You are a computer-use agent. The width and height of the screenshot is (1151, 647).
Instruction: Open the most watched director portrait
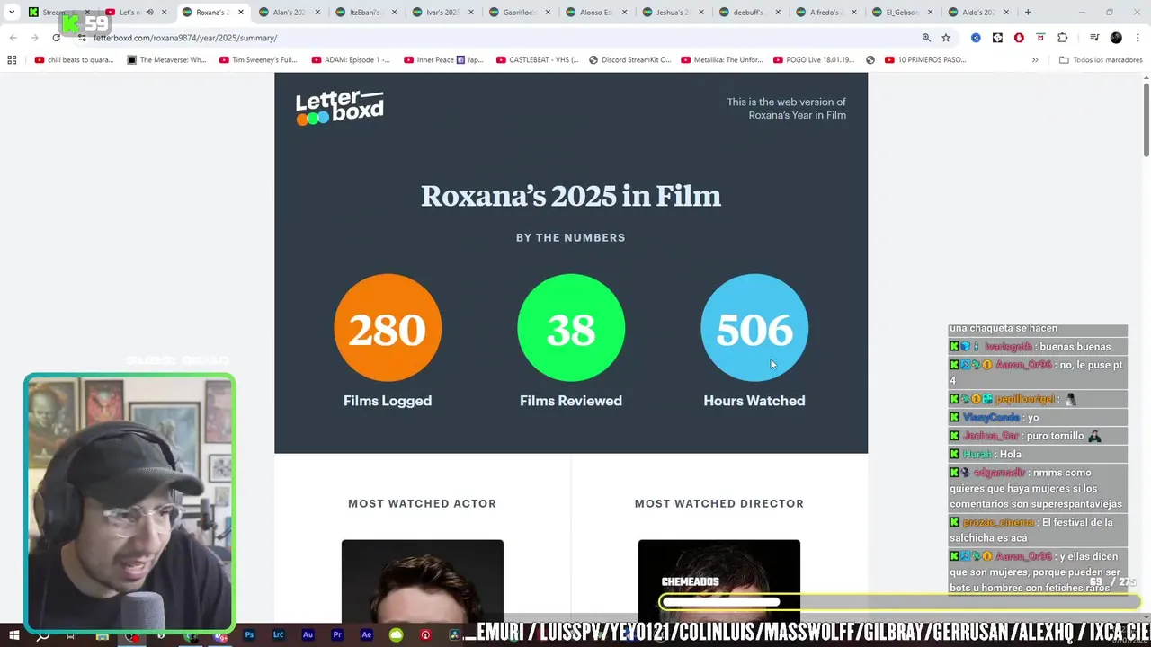point(719,581)
